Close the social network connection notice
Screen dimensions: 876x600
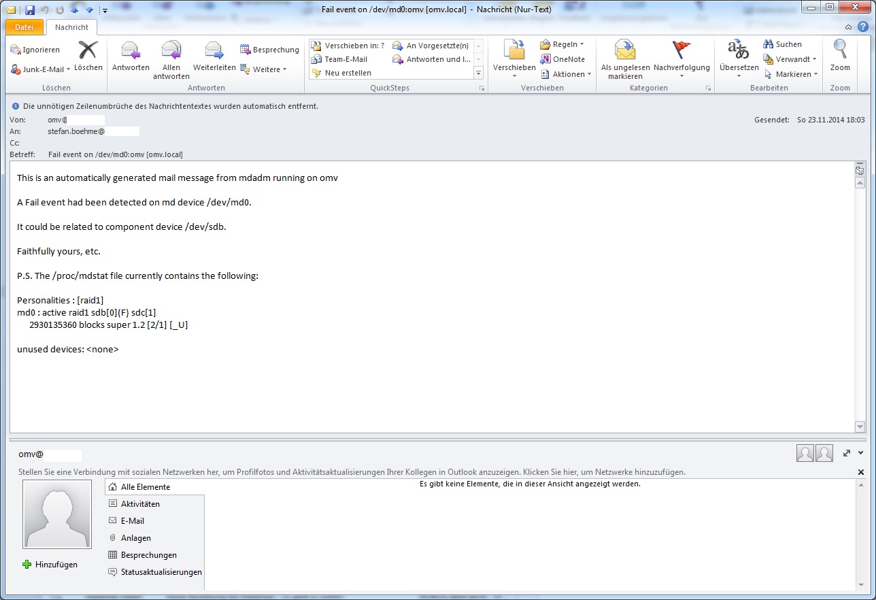click(861, 472)
